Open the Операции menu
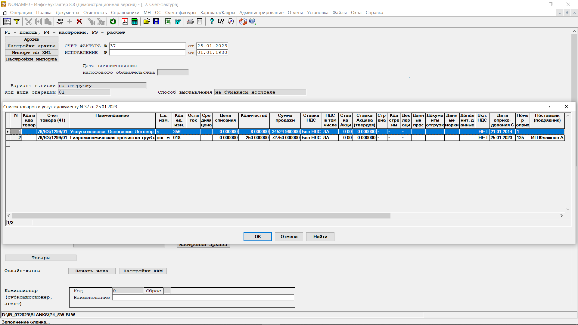578x325 pixels. pyautogui.click(x=21, y=13)
